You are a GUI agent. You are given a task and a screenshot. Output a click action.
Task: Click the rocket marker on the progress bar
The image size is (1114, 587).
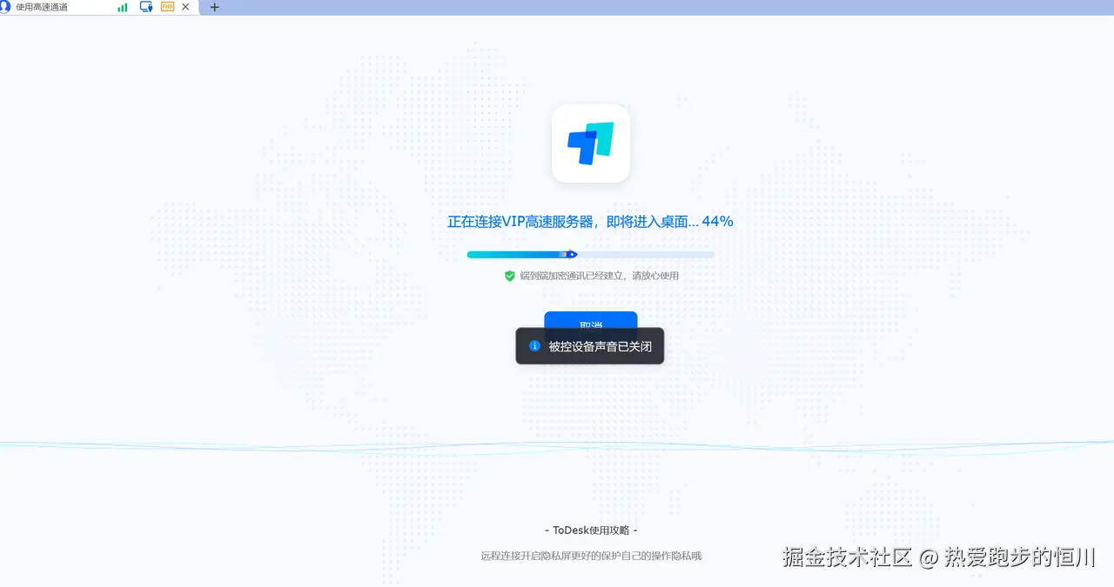(572, 254)
